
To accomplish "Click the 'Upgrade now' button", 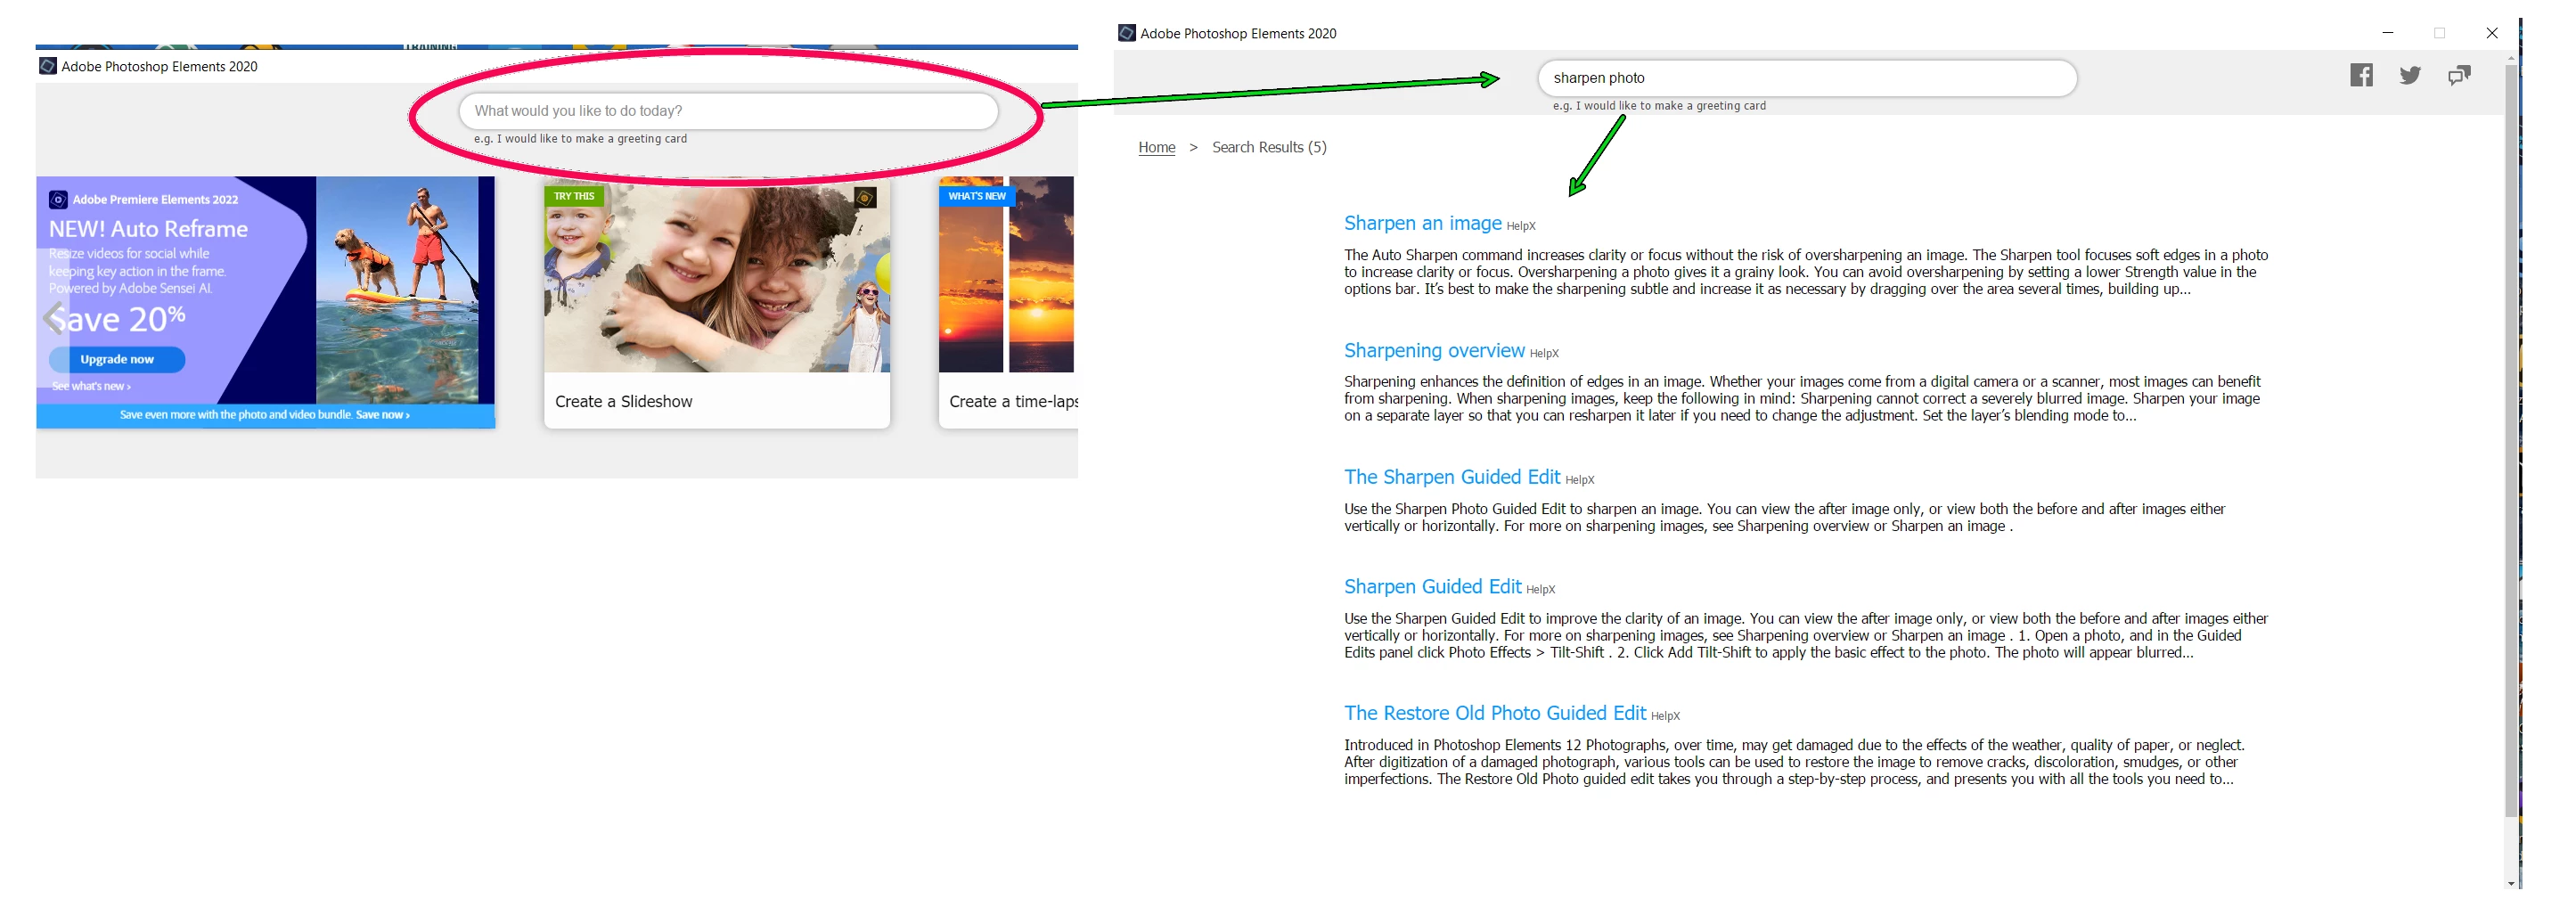I will tap(117, 359).
